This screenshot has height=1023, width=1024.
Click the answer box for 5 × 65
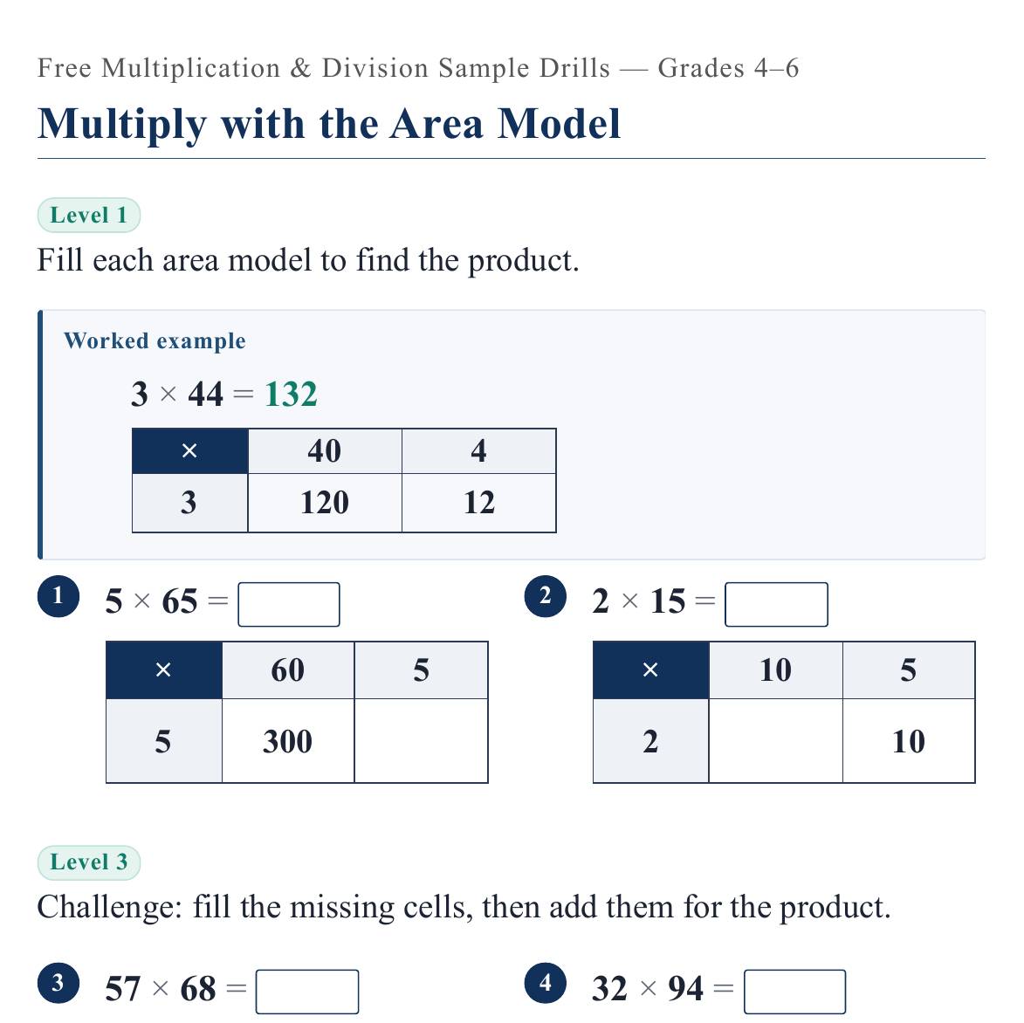click(x=289, y=605)
